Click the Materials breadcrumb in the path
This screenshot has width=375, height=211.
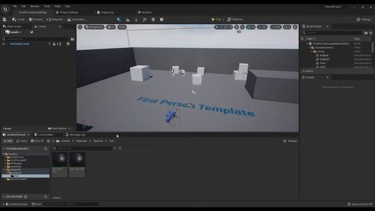81,141
